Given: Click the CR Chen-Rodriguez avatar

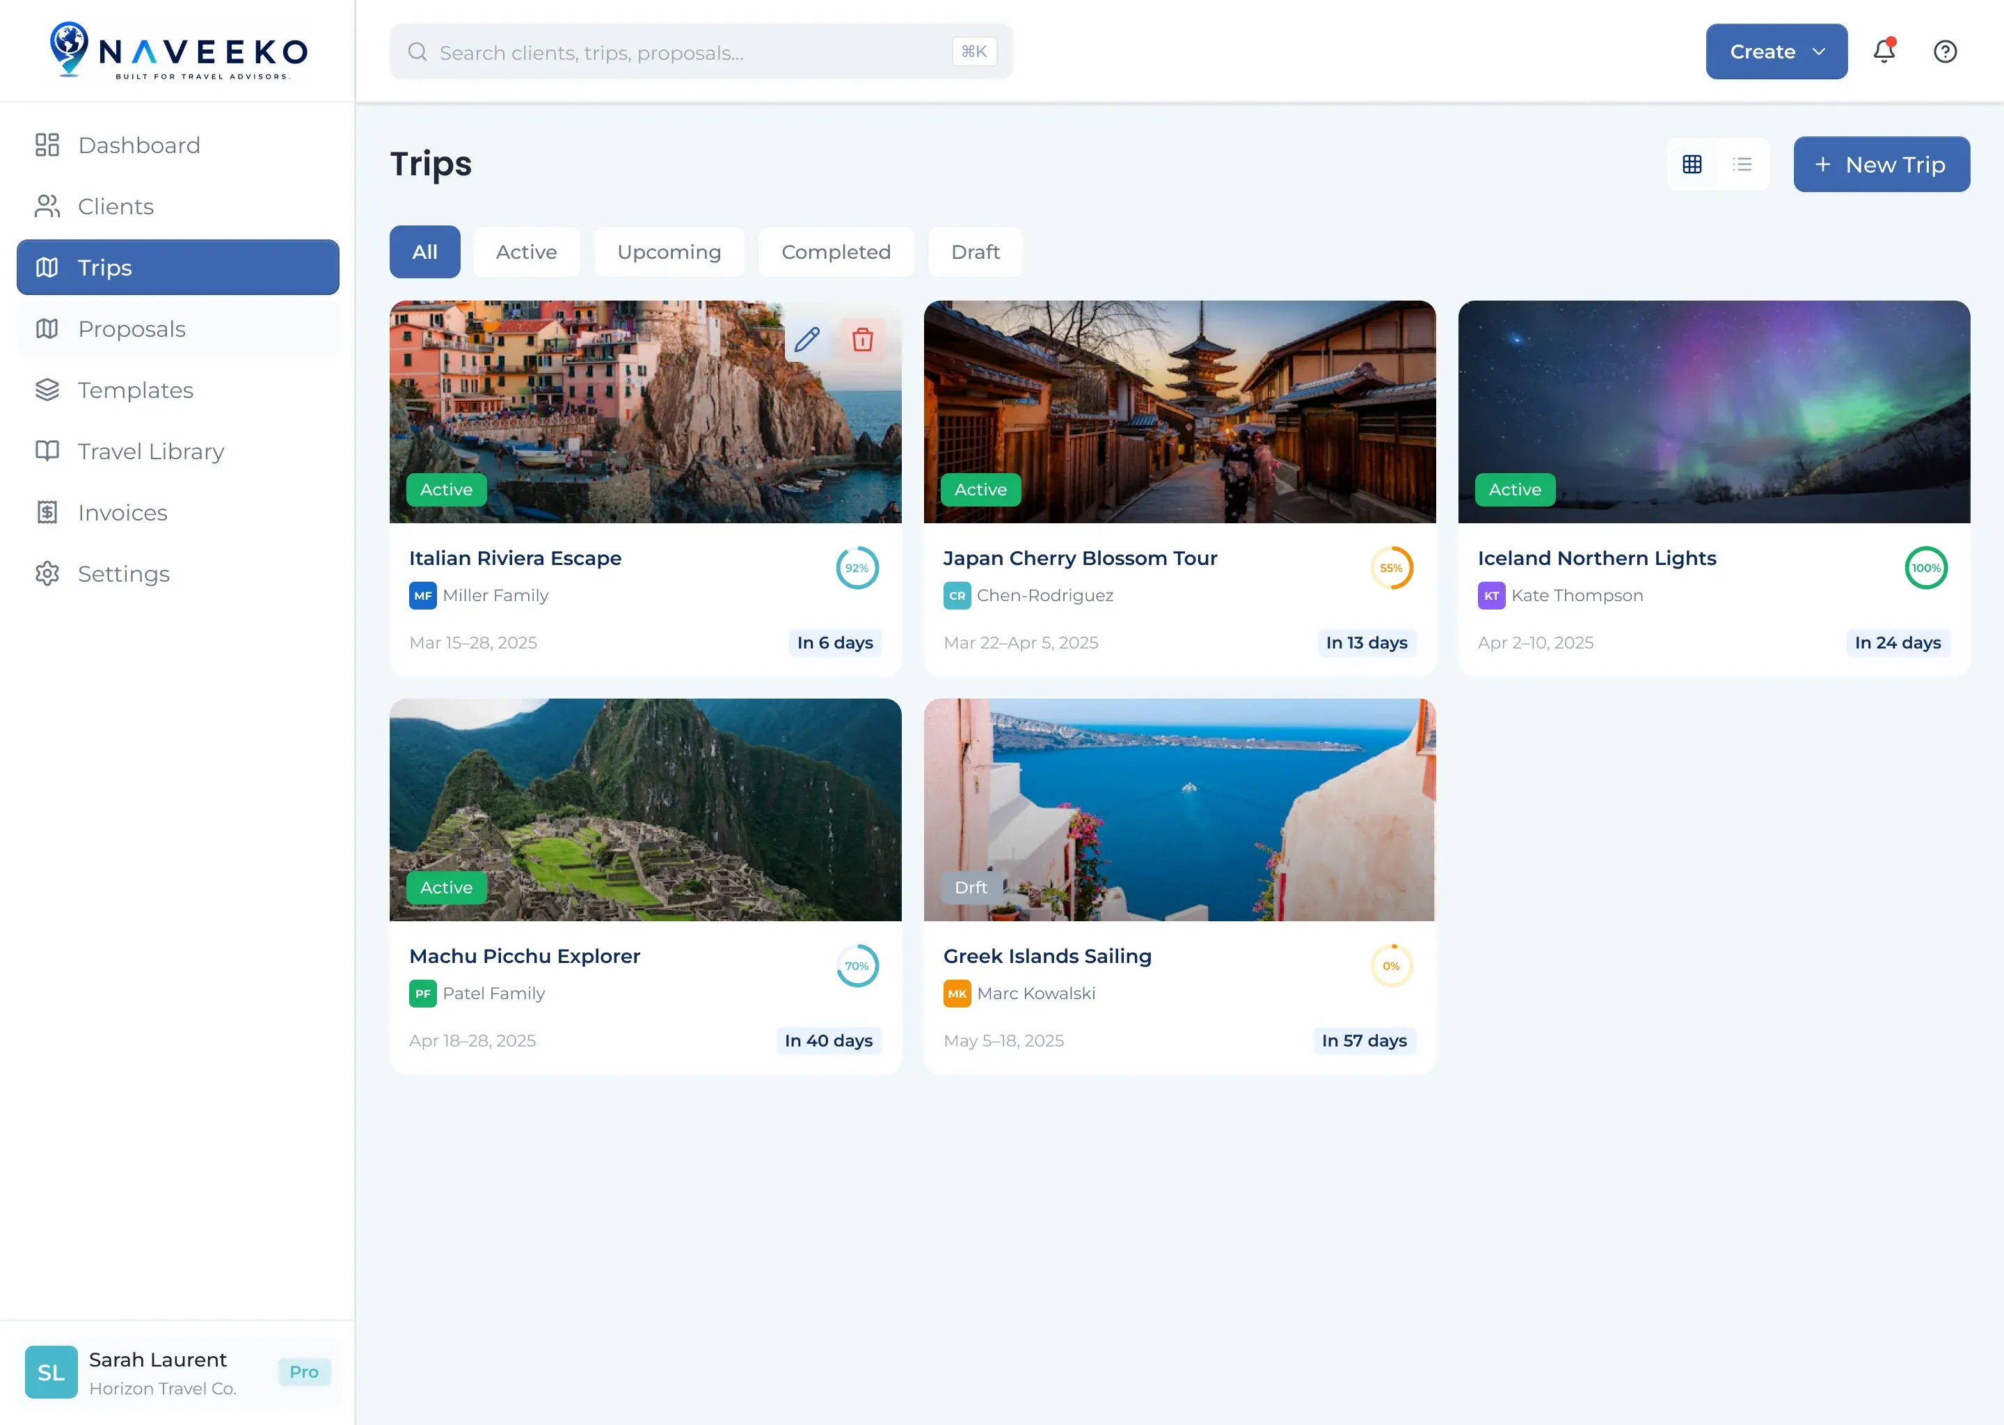Looking at the screenshot, I should pos(957,596).
